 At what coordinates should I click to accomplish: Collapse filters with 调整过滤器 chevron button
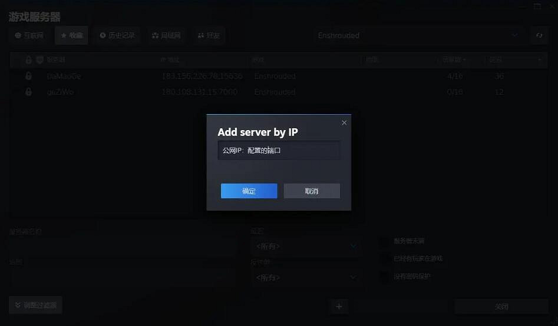(x=35, y=305)
